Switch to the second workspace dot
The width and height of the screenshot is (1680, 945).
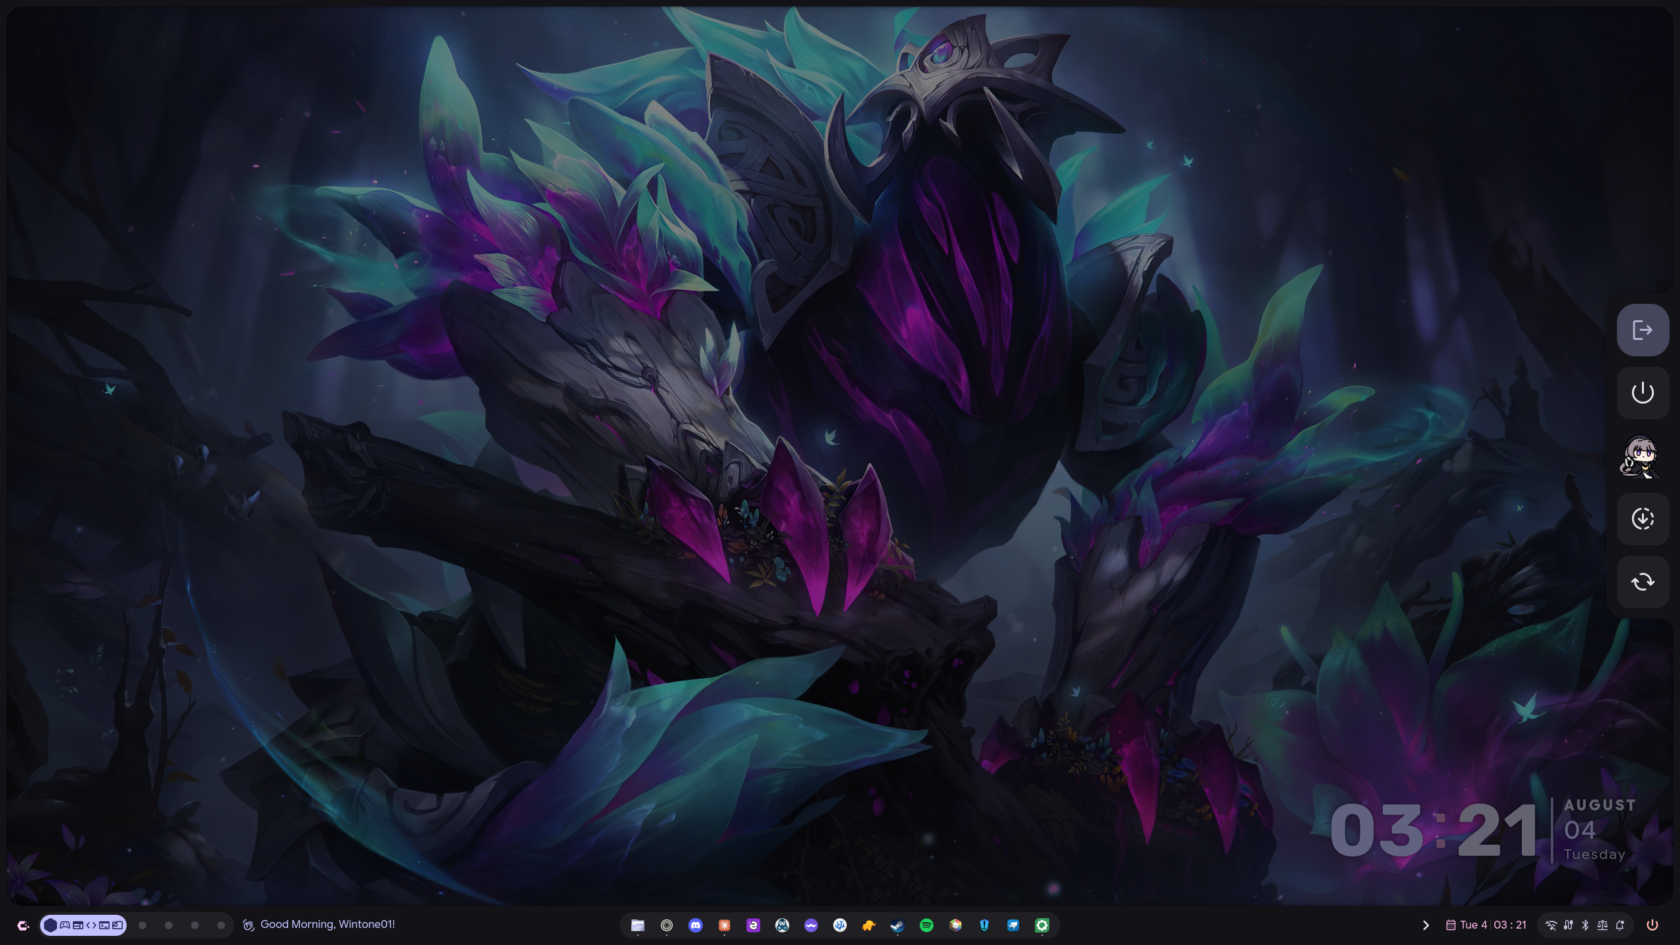coord(142,925)
